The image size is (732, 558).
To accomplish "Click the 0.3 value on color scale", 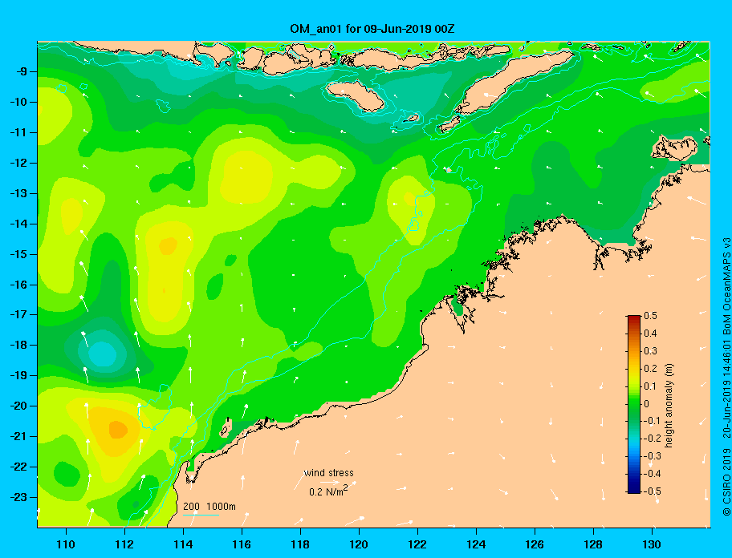I will point(650,351).
